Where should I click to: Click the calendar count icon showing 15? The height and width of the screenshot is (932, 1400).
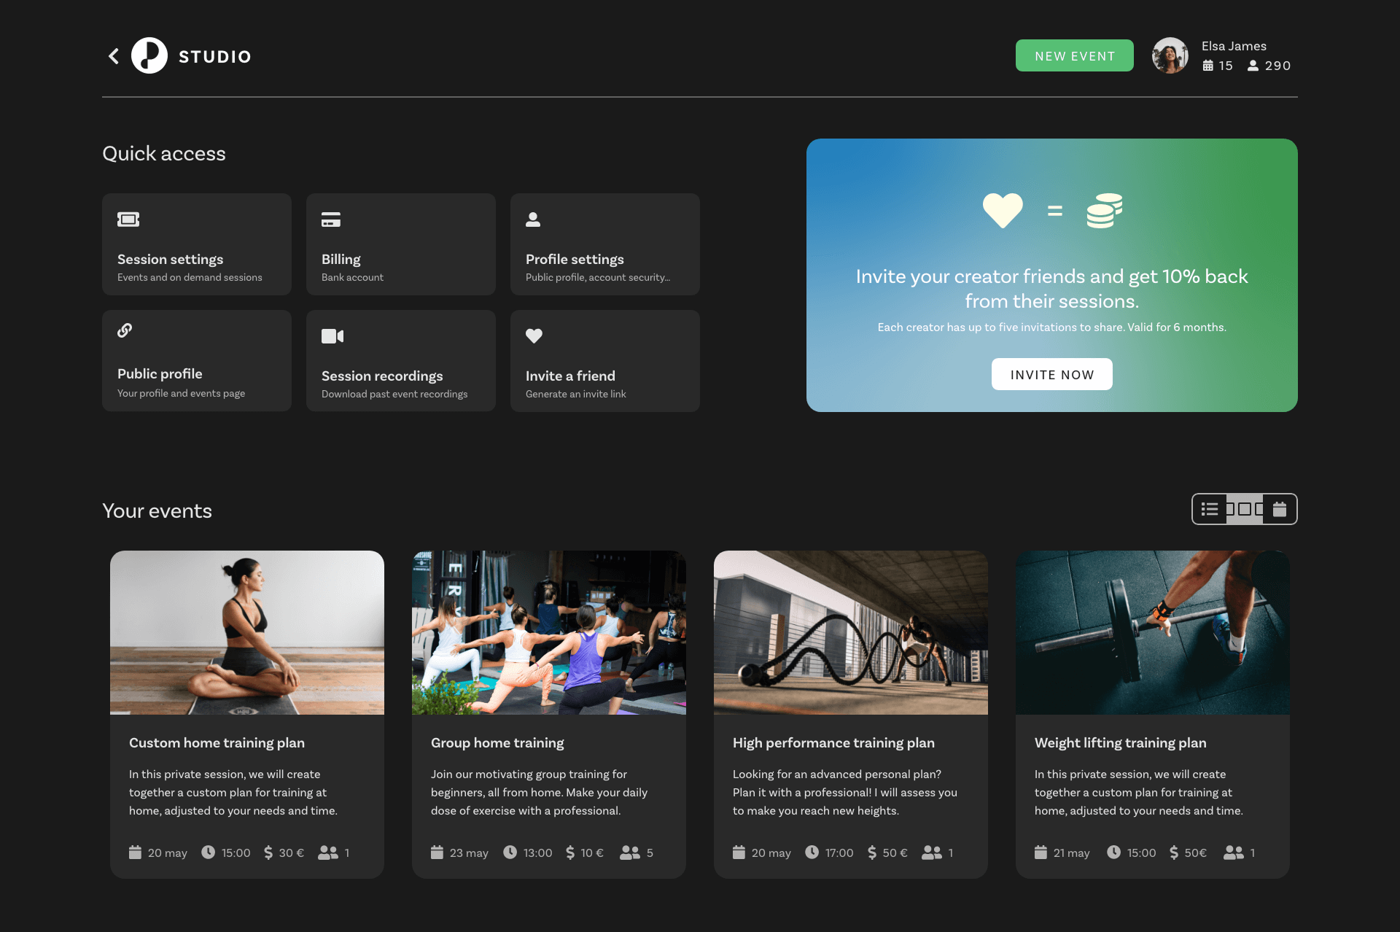[x=1209, y=66]
